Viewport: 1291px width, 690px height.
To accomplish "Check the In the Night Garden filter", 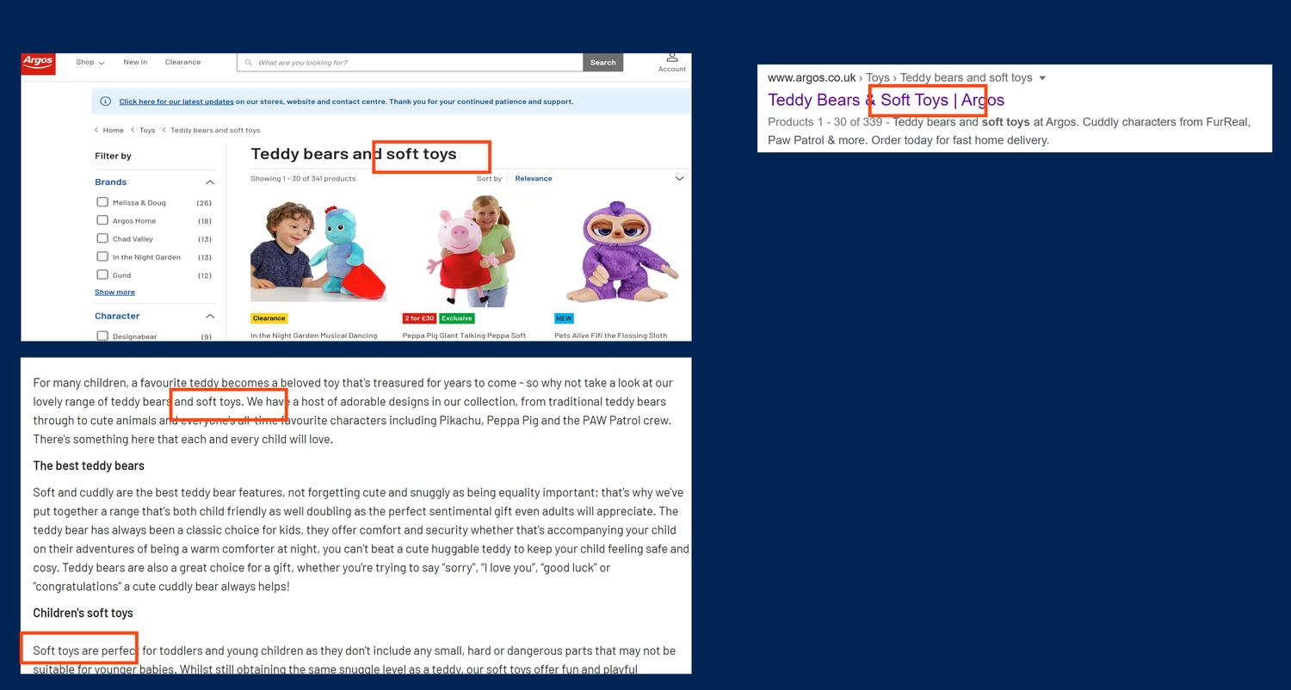I will coord(102,256).
